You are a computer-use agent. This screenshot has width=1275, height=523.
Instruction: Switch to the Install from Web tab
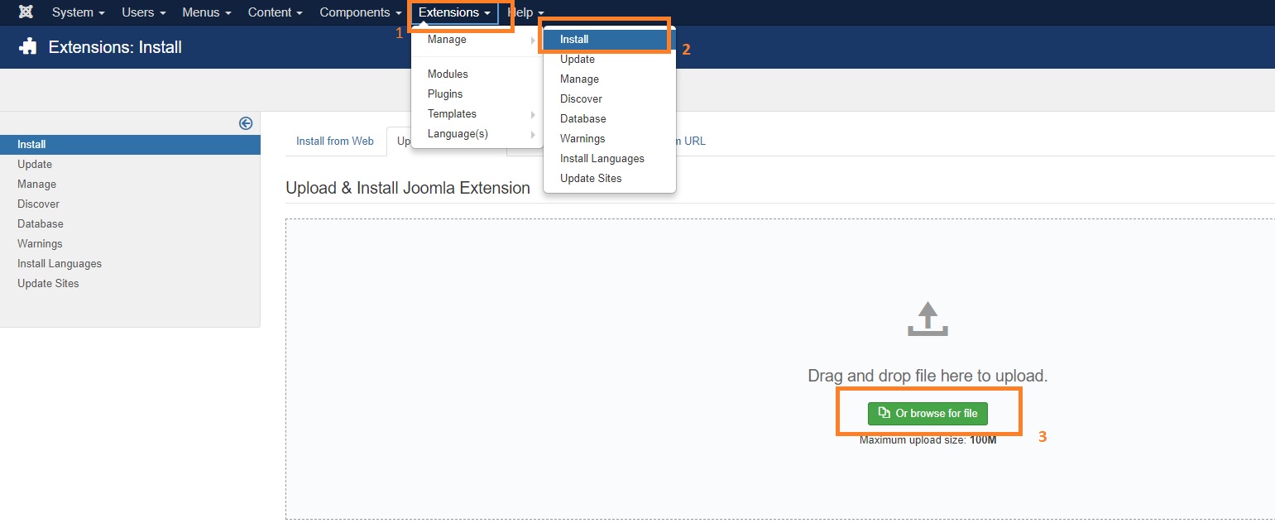tap(335, 141)
